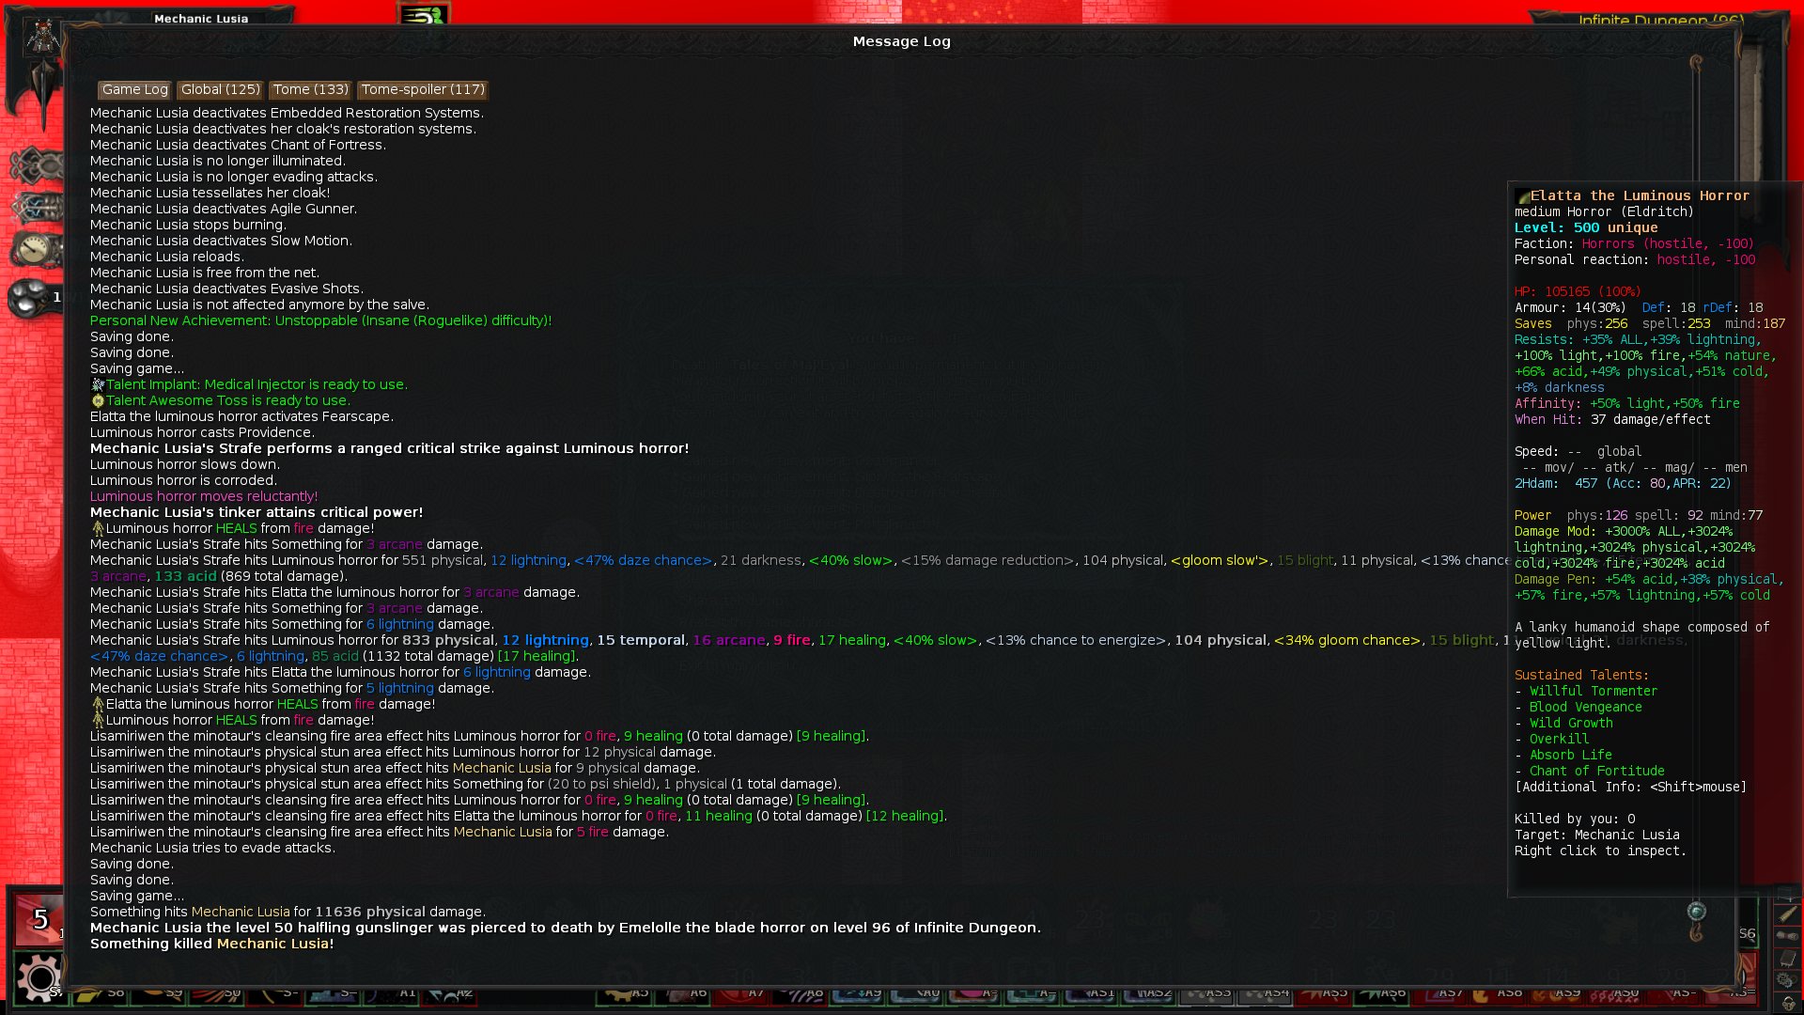This screenshot has width=1804, height=1015.
Task: Click the red hotkey slot numbered 5
Action: (39, 919)
